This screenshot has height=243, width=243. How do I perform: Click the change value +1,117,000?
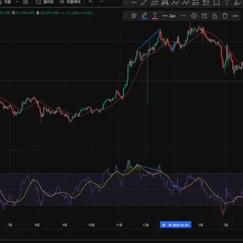pos(69,13)
